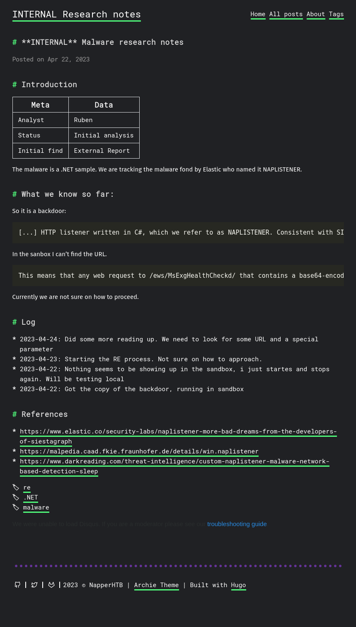
Task: Click the MsExgHealthCheckd code block
Action: click(x=178, y=275)
